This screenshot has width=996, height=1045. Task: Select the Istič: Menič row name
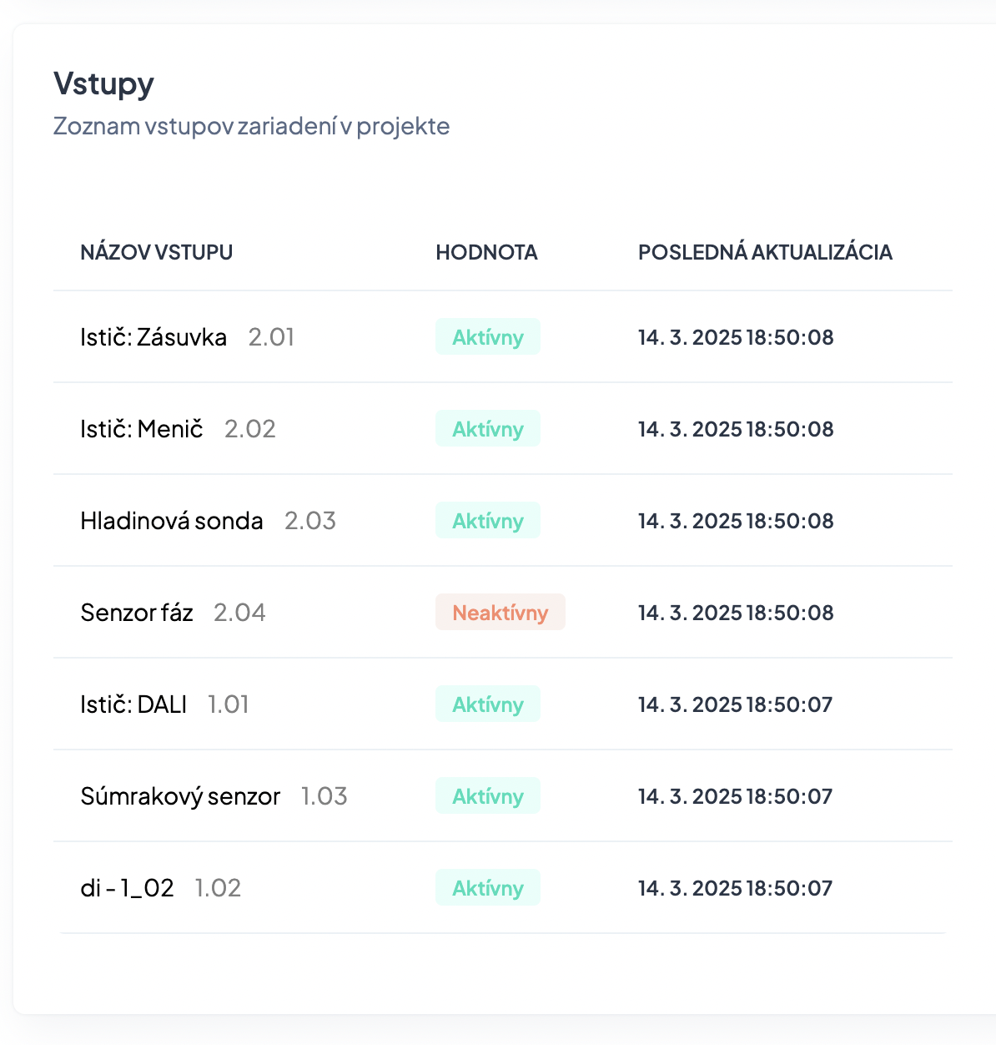click(x=142, y=429)
